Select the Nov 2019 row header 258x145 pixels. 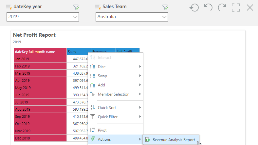[x=40, y=131]
